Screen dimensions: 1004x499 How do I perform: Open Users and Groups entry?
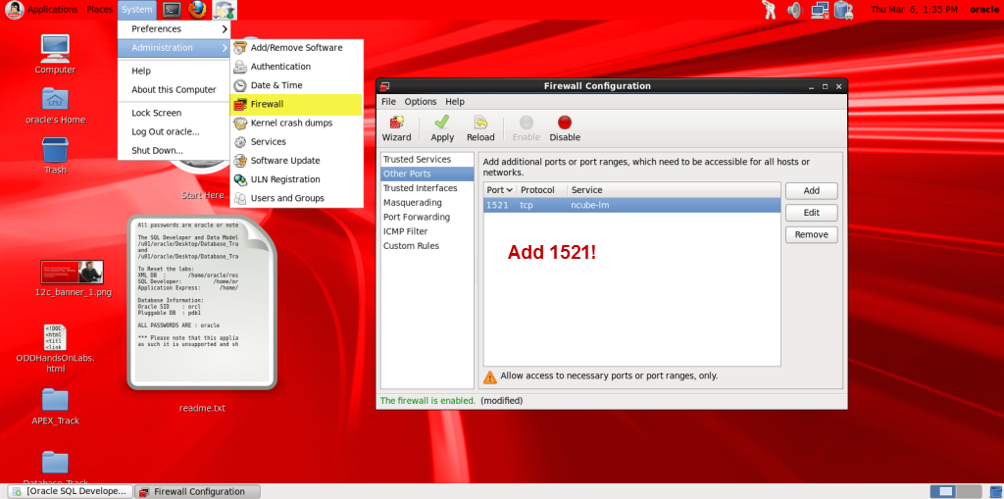pyautogui.click(x=296, y=198)
